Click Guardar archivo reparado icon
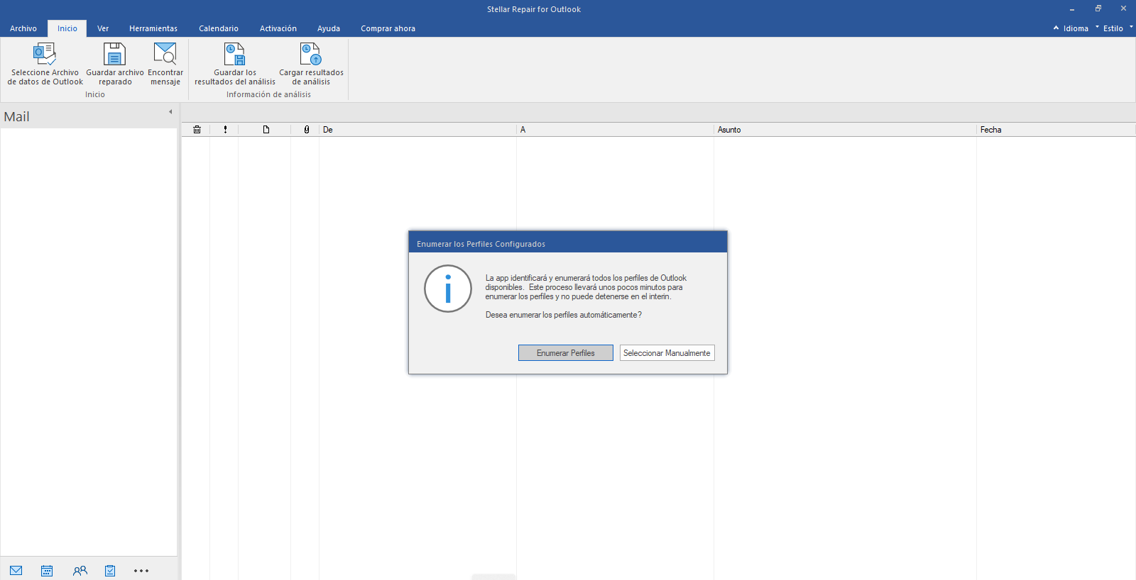Viewport: 1136px width, 580px height. [114, 54]
